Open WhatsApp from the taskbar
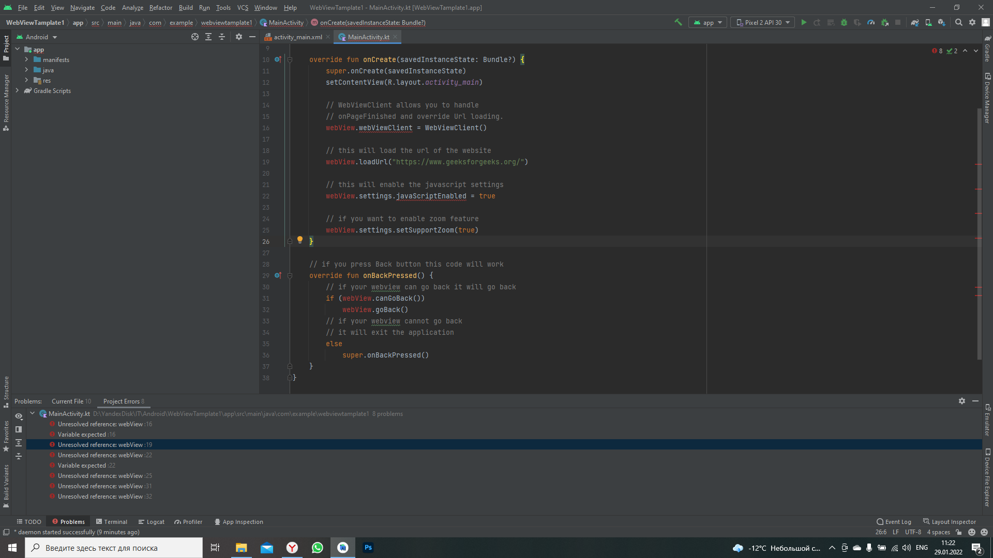Screen dimensions: 993x558 tap(318, 548)
